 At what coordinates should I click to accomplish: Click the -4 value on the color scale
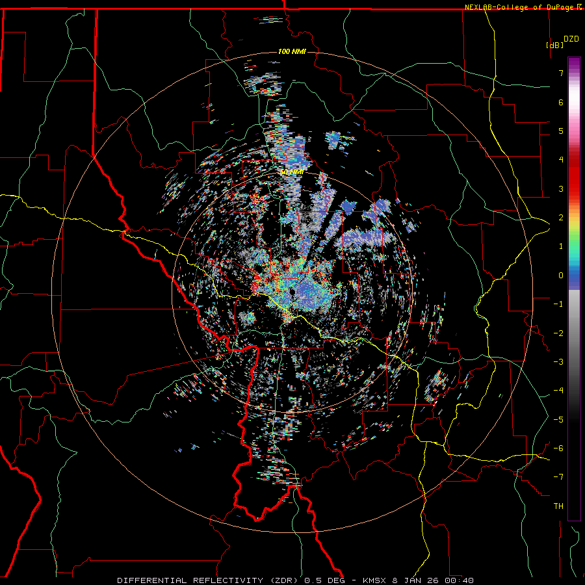tap(558, 391)
